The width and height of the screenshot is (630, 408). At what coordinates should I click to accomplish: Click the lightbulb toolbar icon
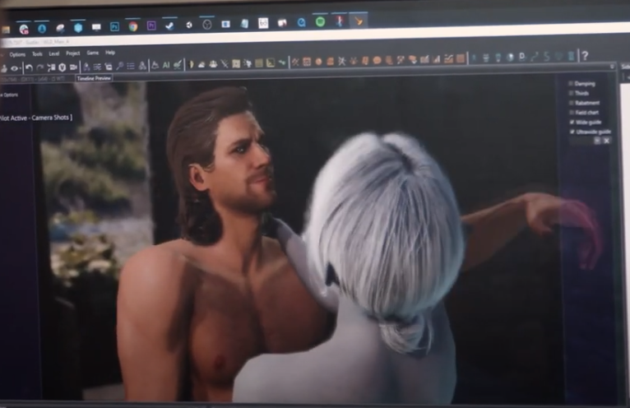point(498,58)
